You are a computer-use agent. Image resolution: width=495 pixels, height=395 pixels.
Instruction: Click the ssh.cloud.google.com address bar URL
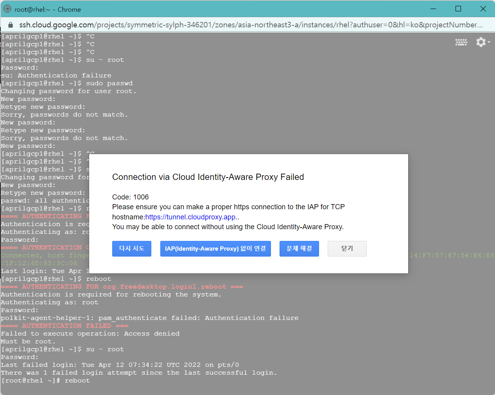(x=251, y=25)
